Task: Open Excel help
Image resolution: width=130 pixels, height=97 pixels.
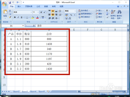Action: pos(118,7)
